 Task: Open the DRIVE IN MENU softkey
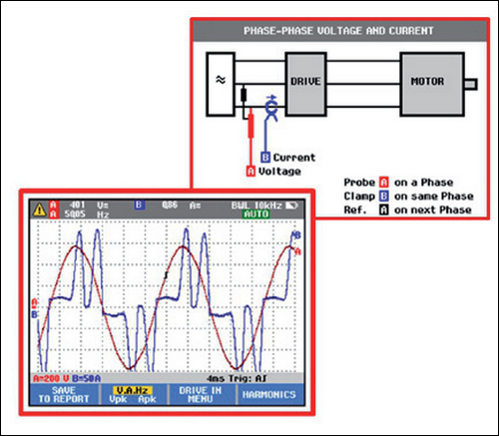[201, 395]
